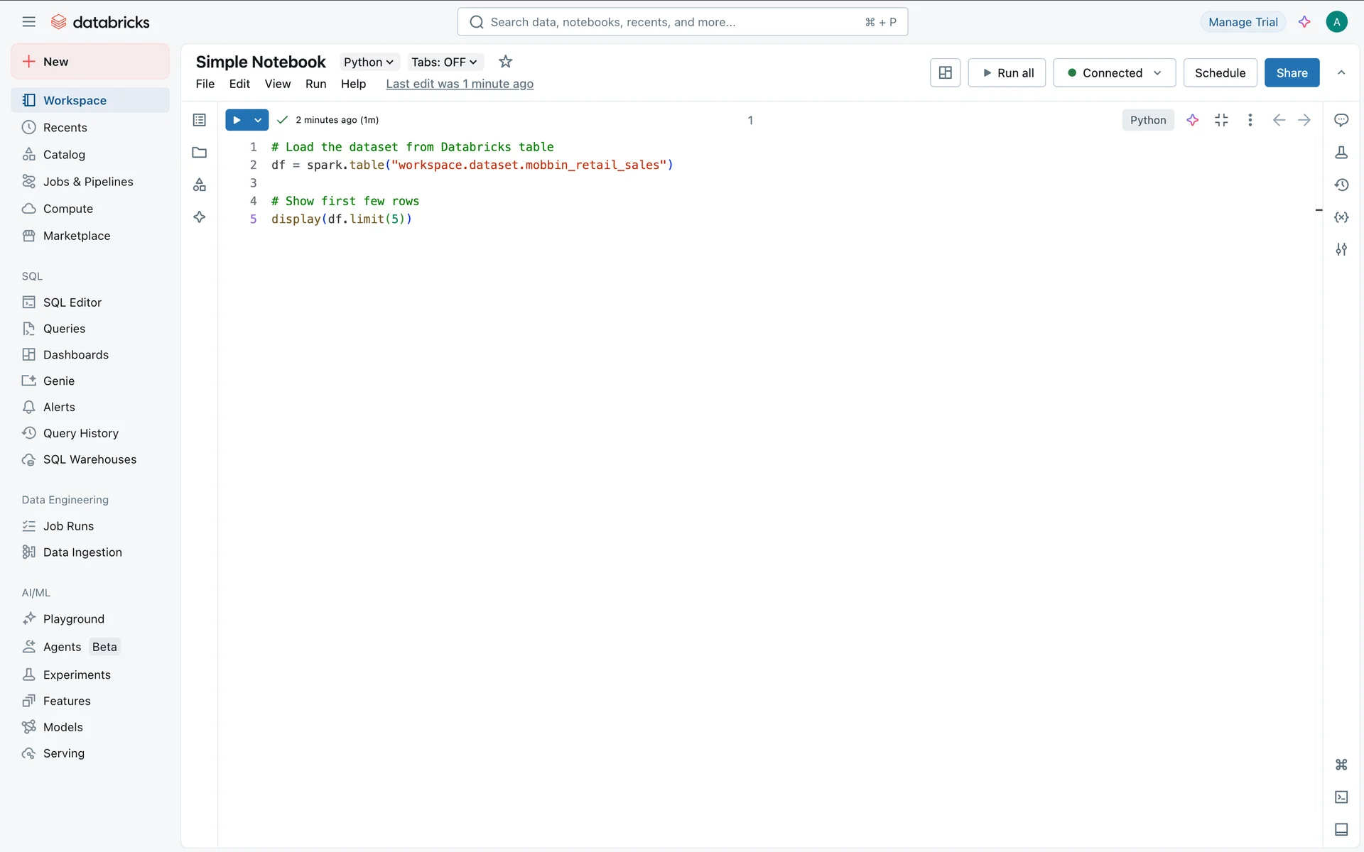Expand the Connected compute dropdown
Image resolution: width=1364 pixels, height=852 pixels.
pyautogui.click(x=1114, y=72)
